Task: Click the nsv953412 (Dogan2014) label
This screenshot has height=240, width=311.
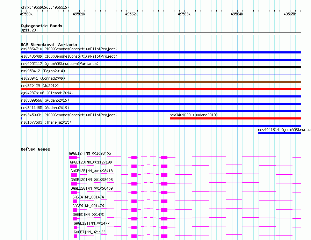Action: pyautogui.click(x=43, y=71)
